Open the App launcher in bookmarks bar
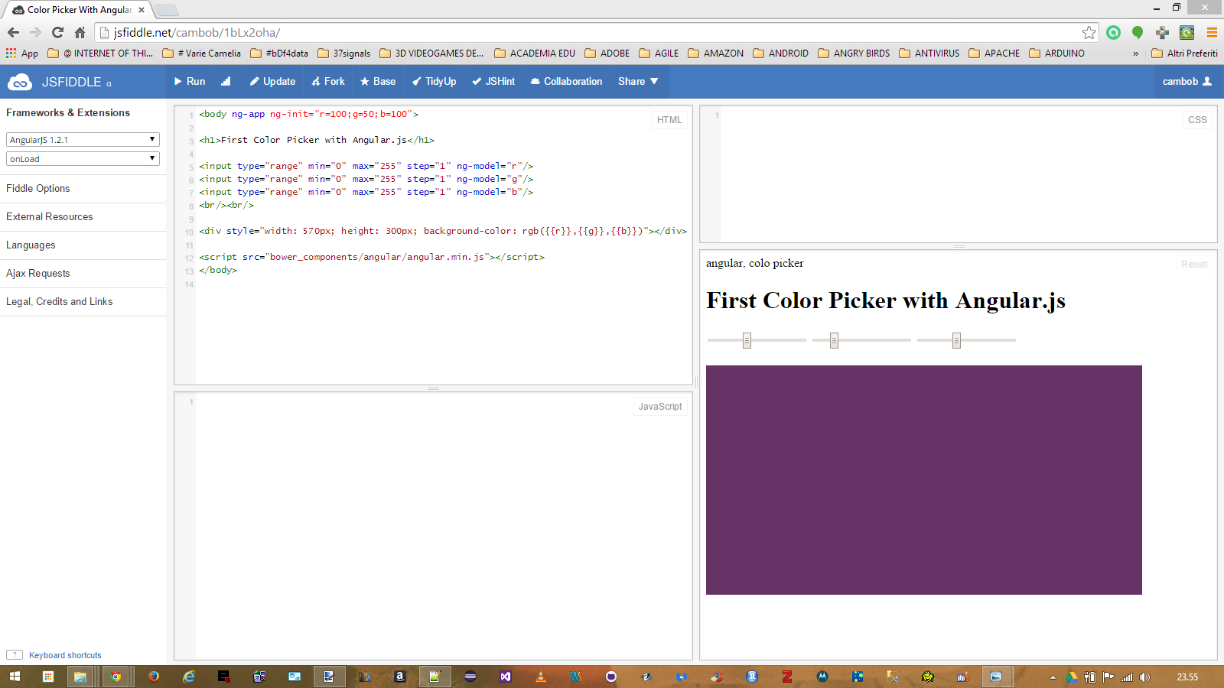This screenshot has width=1224, height=688. 22,54
